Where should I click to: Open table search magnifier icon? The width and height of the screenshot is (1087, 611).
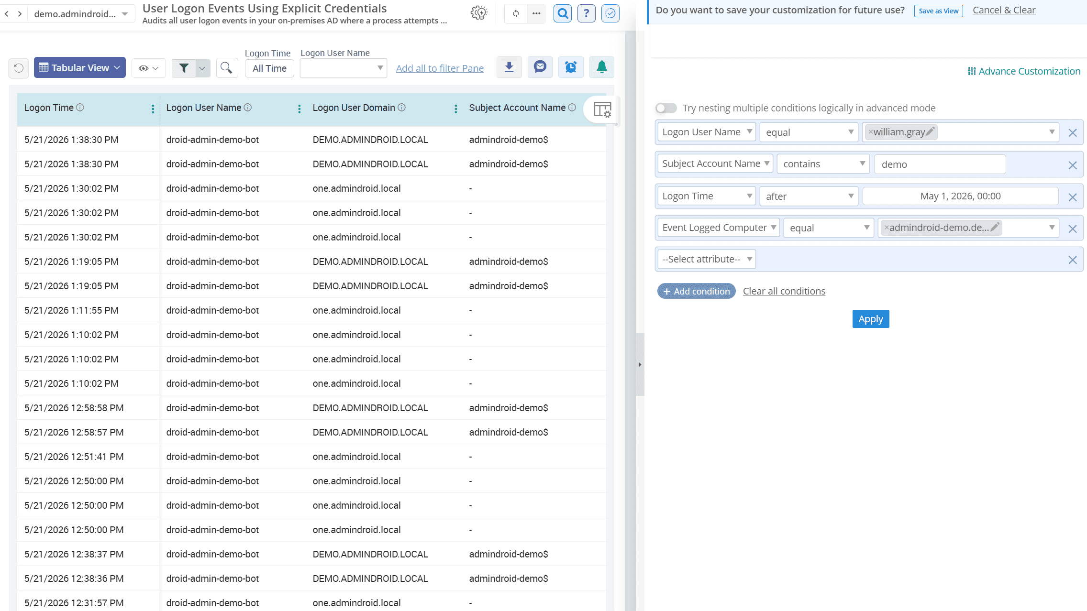coord(227,68)
